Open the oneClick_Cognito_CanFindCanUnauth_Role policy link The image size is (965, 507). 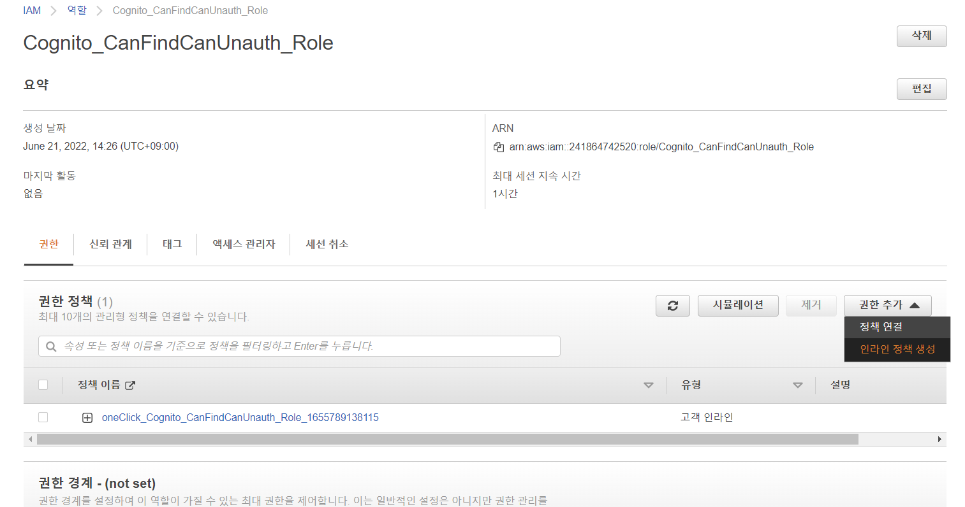tap(240, 418)
